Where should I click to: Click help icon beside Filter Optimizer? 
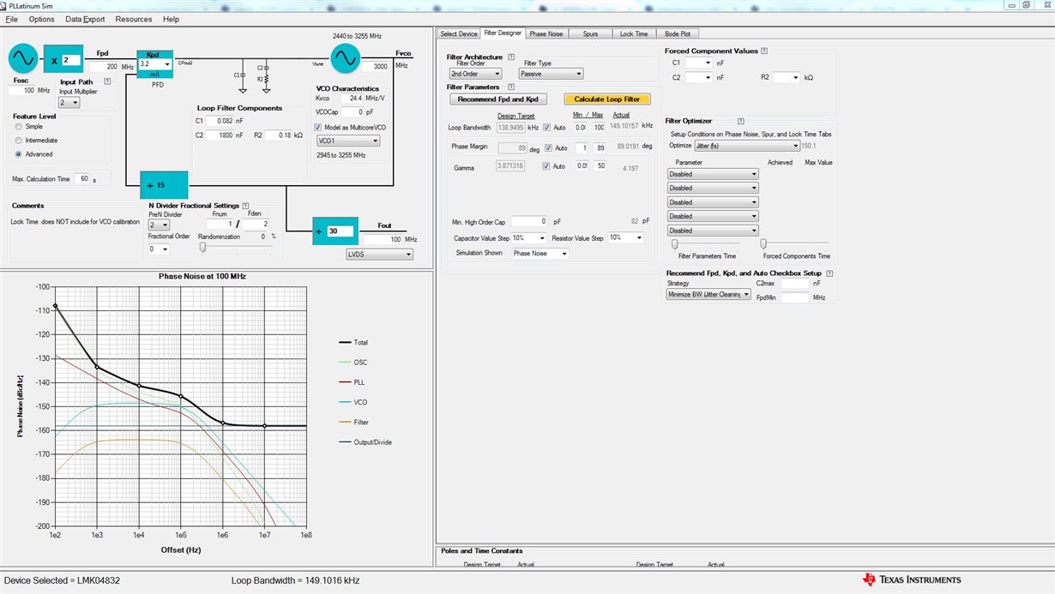tap(740, 121)
